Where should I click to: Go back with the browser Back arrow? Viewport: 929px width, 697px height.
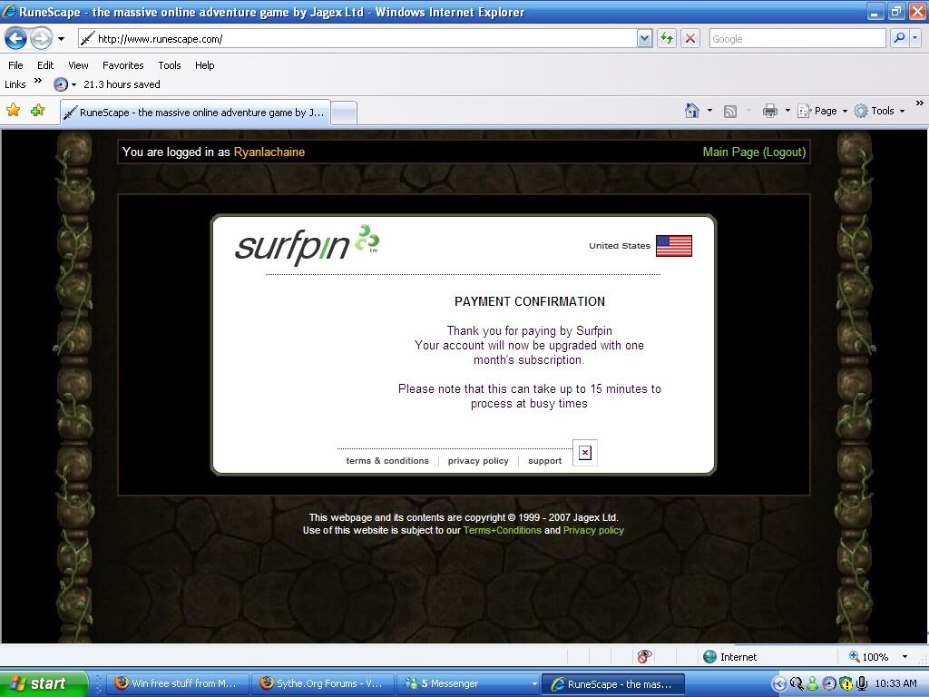click(x=15, y=39)
